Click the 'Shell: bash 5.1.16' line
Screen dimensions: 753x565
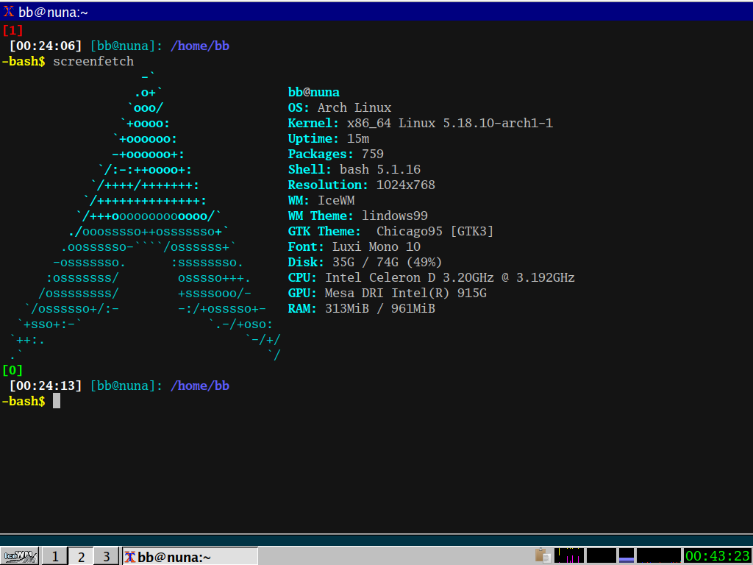354,169
